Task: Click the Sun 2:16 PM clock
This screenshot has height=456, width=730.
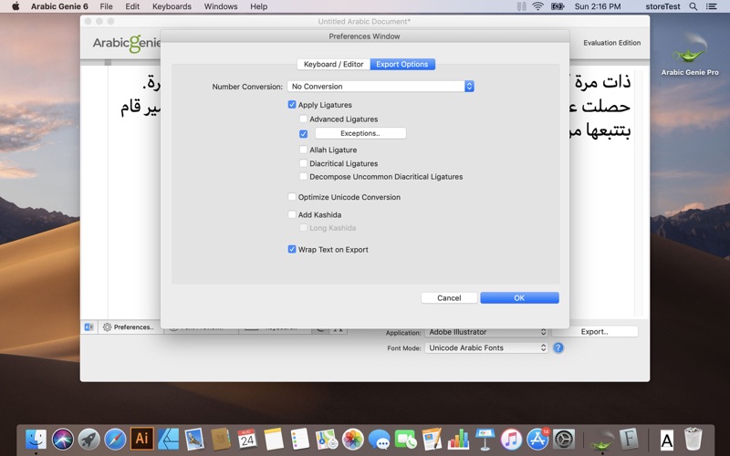Action: point(598,6)
